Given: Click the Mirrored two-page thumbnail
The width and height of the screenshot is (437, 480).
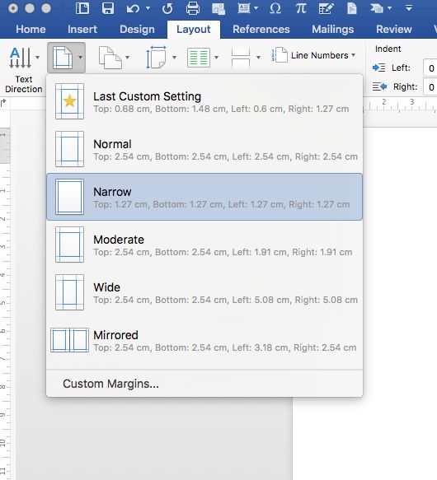Looking at the screenshot, I should coord(69,340).
